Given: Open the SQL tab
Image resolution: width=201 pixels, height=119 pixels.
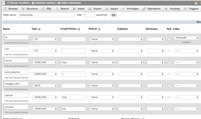Looking at the screenshot, I should pyautogui.click(x=46, y=9).
